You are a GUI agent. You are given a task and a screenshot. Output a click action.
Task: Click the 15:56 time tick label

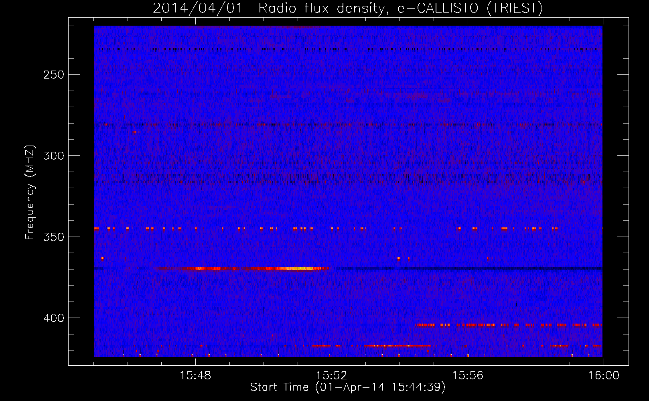(468, 376)
